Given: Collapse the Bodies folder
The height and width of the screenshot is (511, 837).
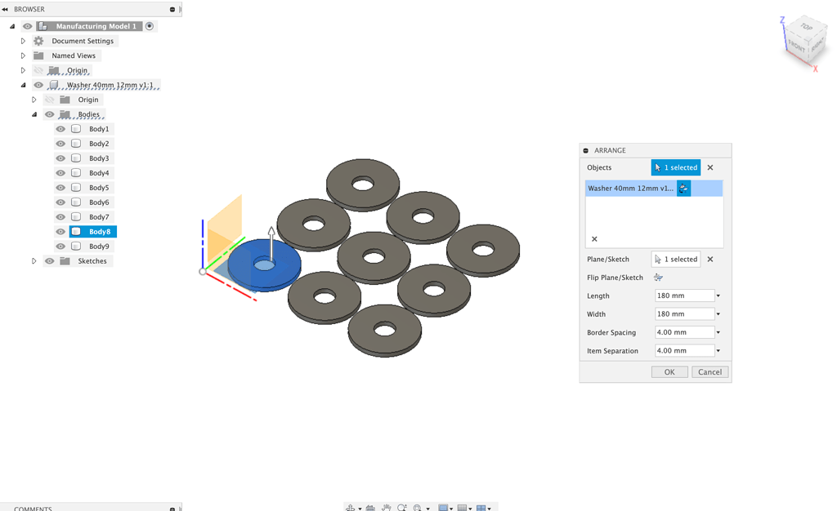Looking at the screenshot, I should point(34,114).
